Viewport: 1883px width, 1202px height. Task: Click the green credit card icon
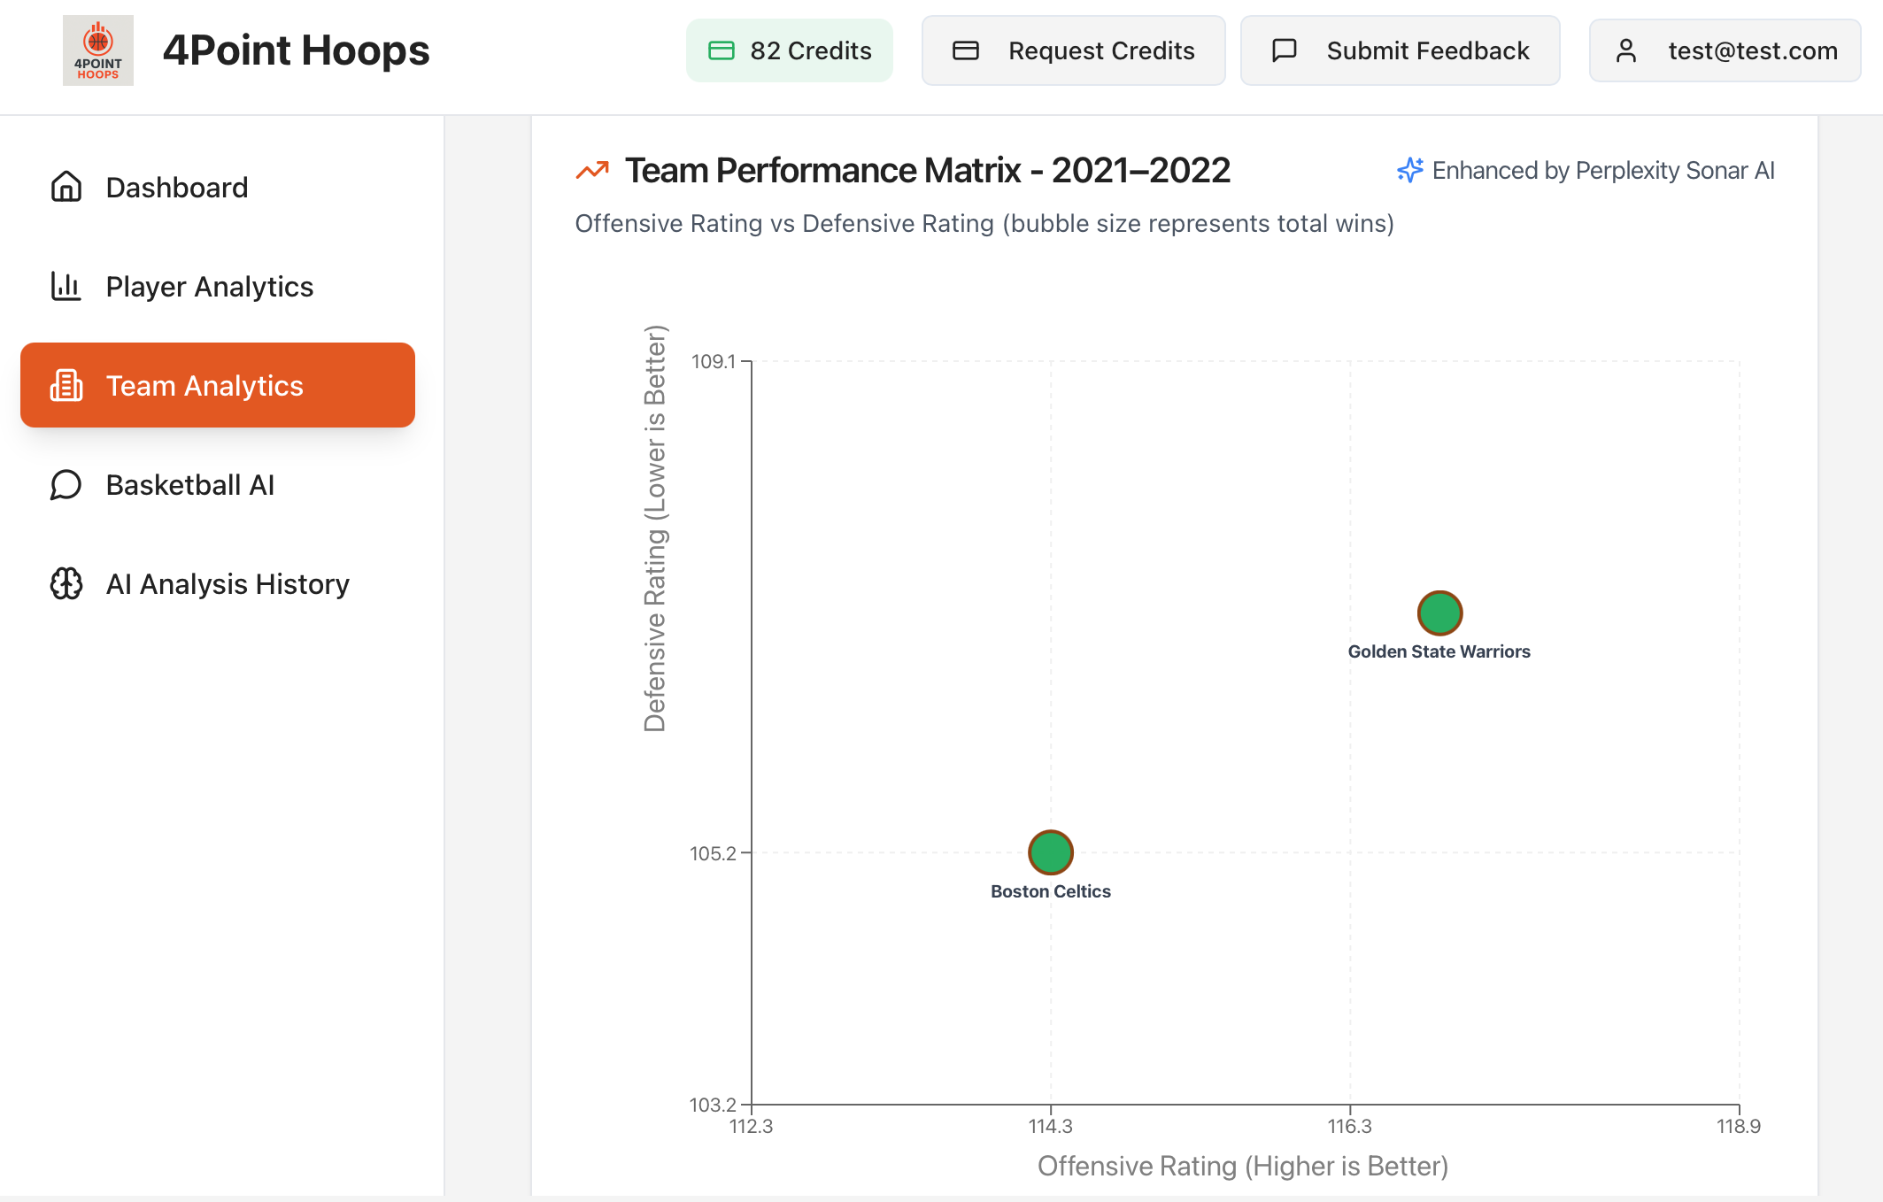tap(722, 50)
